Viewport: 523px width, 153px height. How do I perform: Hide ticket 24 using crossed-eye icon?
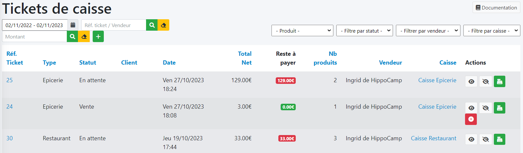[x=486, y=108]
